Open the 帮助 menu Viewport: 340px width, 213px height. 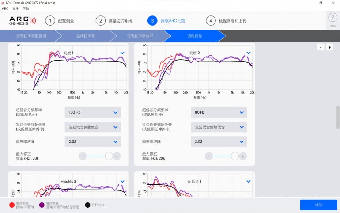(26, 8)
